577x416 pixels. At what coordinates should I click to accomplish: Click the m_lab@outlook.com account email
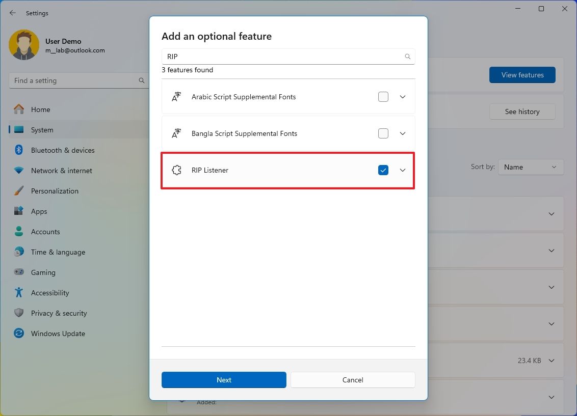pos(75,50)
